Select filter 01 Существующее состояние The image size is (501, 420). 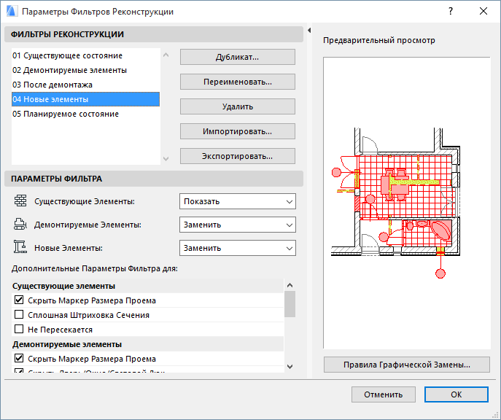(x=85, y=55)
